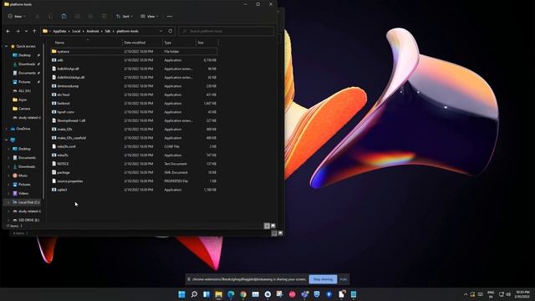
Task: Click the Rename icon in the toolbar
Action: coord(78,17)
